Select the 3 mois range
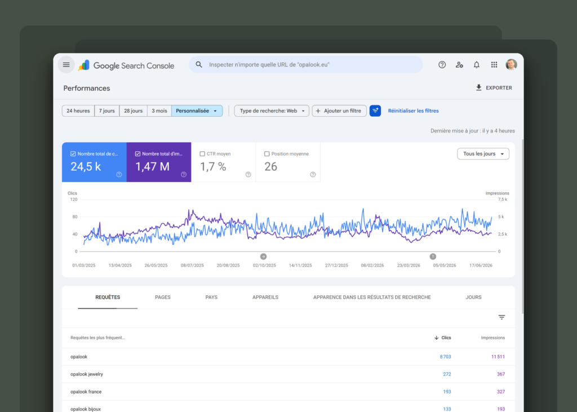The height and width of the screenshot is (412, 577). 159,111
